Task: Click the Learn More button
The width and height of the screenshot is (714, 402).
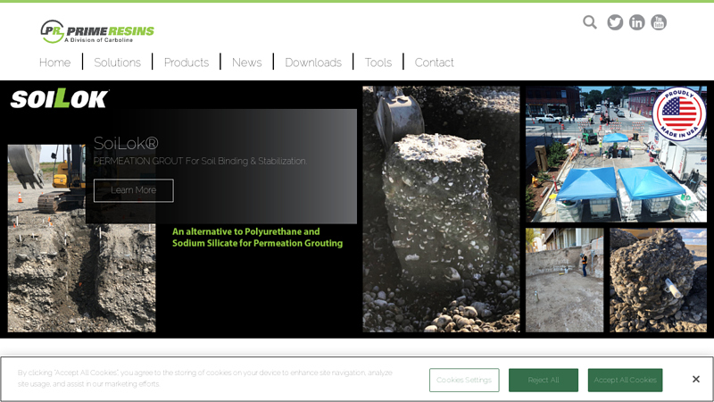Action: pos(133,190)
